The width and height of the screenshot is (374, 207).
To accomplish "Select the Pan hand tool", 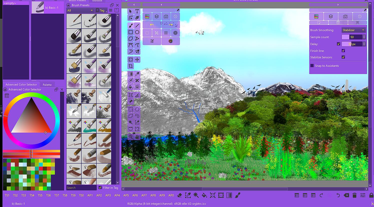I will tap(137, 137).
